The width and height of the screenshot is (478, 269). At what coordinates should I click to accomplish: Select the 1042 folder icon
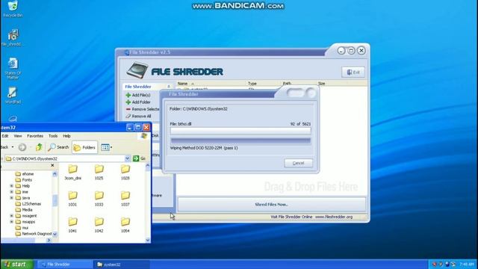[99, 225]
